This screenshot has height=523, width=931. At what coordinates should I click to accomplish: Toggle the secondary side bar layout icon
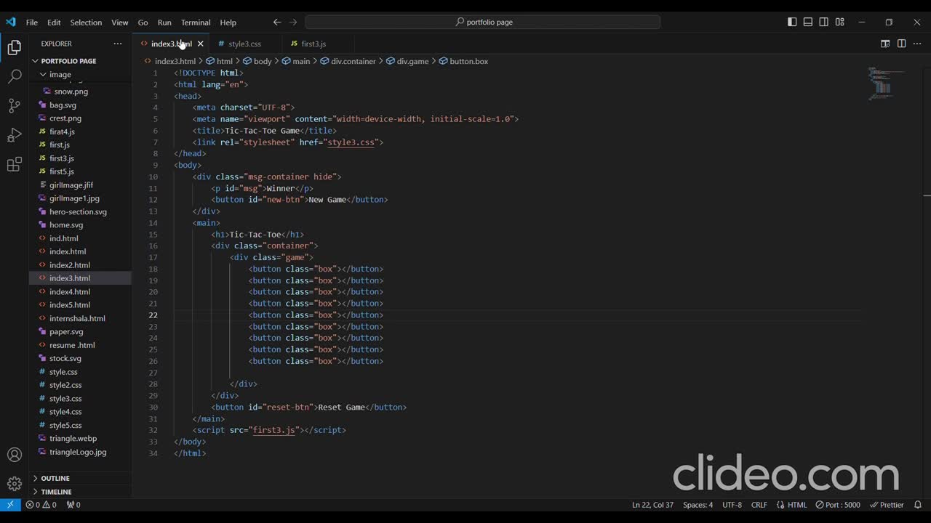click(x=824, y=23)
